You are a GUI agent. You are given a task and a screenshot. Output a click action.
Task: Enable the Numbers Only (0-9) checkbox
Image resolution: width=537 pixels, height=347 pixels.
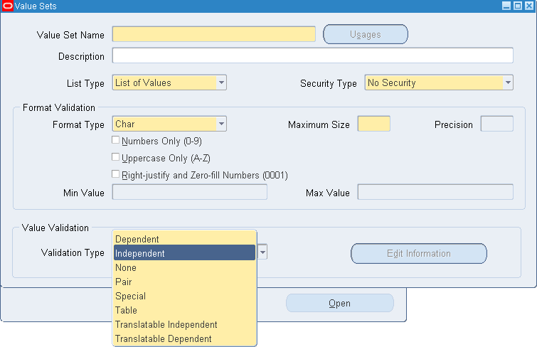point(116,140)
